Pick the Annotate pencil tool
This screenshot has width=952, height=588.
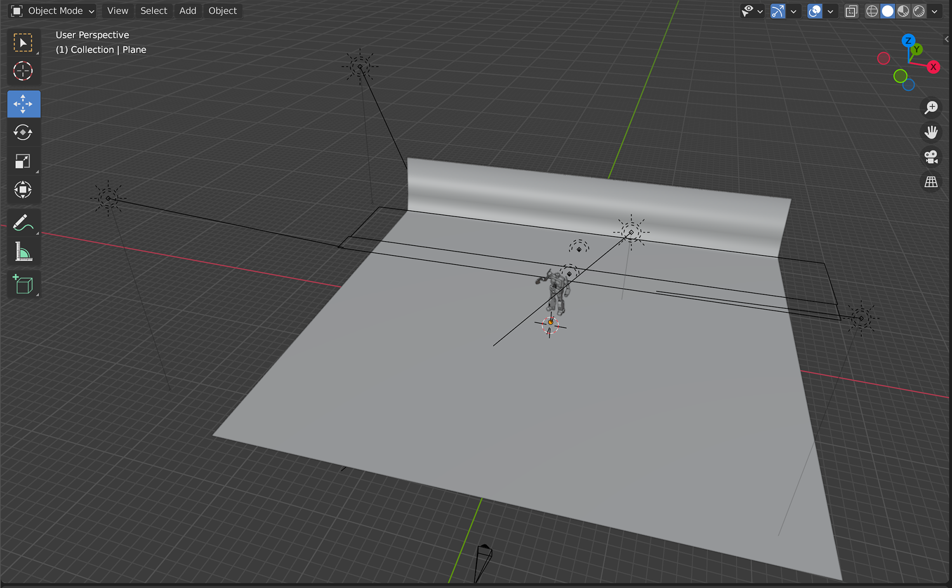23,223
